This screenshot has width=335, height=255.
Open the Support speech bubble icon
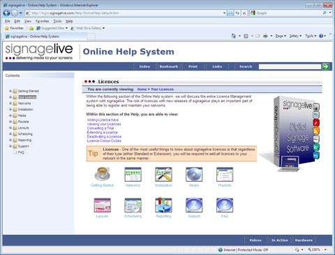tap(194, 205)
